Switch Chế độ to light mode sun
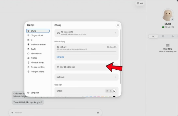This screenshot has height=116, width=178. tap(107, 91)
